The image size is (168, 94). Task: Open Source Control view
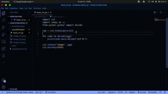pos(3,27)
